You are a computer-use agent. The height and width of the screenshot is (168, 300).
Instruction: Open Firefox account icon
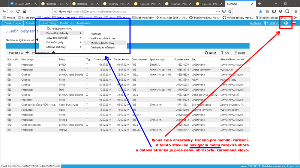click(x=280, y=12)
